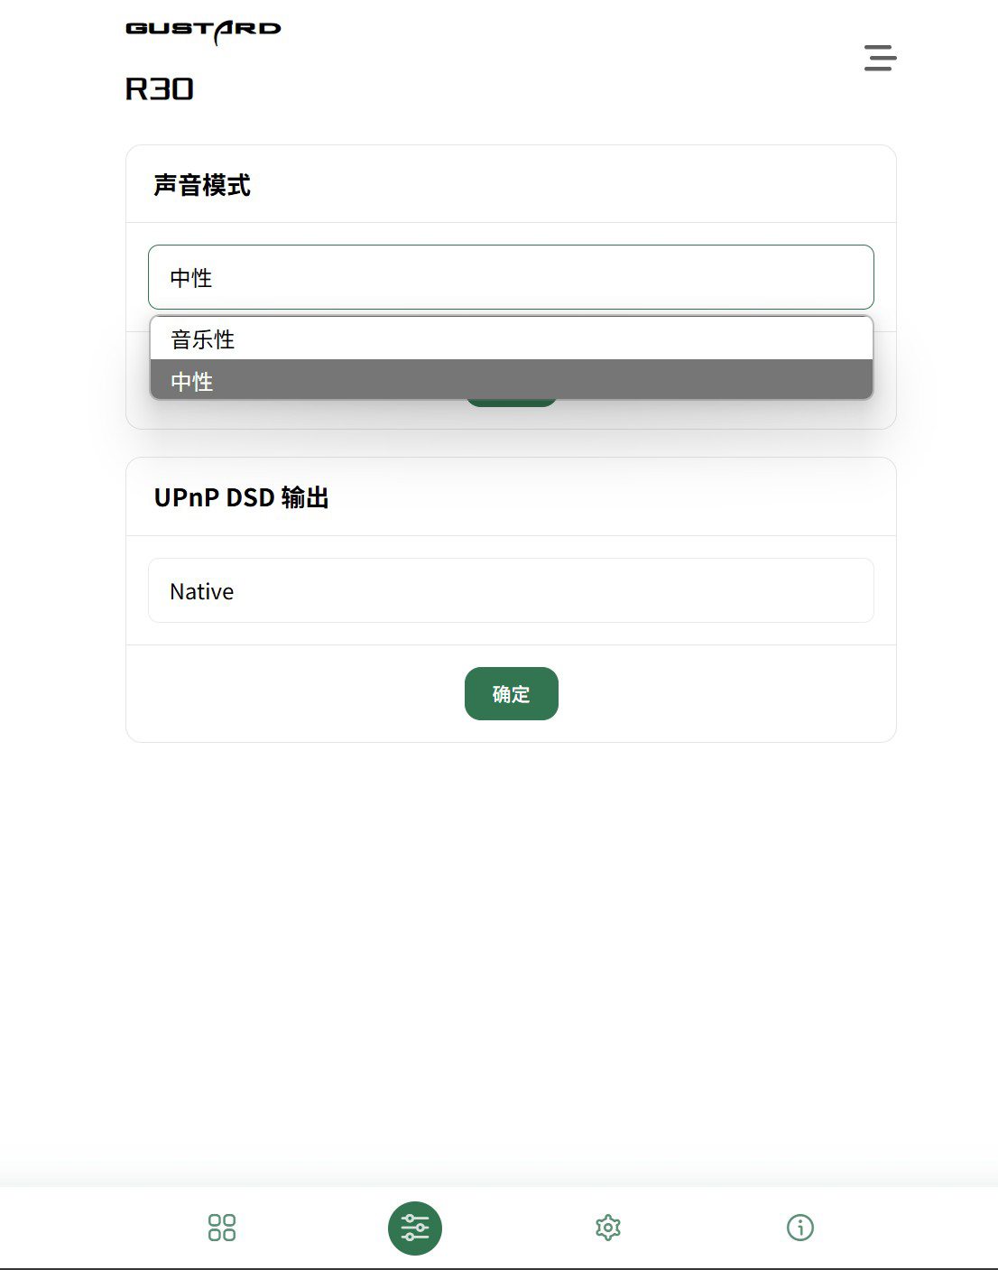The image size is (998, 1270).
Task: Select the sliders audio settings icon
Action: 415,1228
